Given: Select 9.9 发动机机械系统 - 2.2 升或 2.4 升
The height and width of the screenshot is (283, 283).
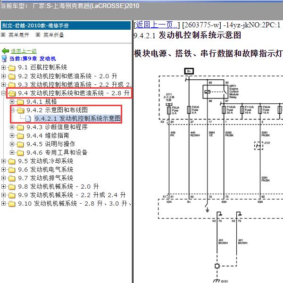Looking at the screenshot, I should (72, 195).
